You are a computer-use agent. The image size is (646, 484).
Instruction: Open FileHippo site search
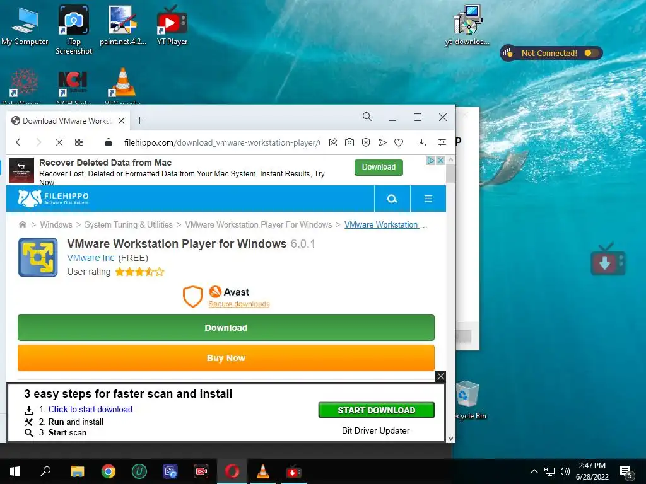coord(392,199)
